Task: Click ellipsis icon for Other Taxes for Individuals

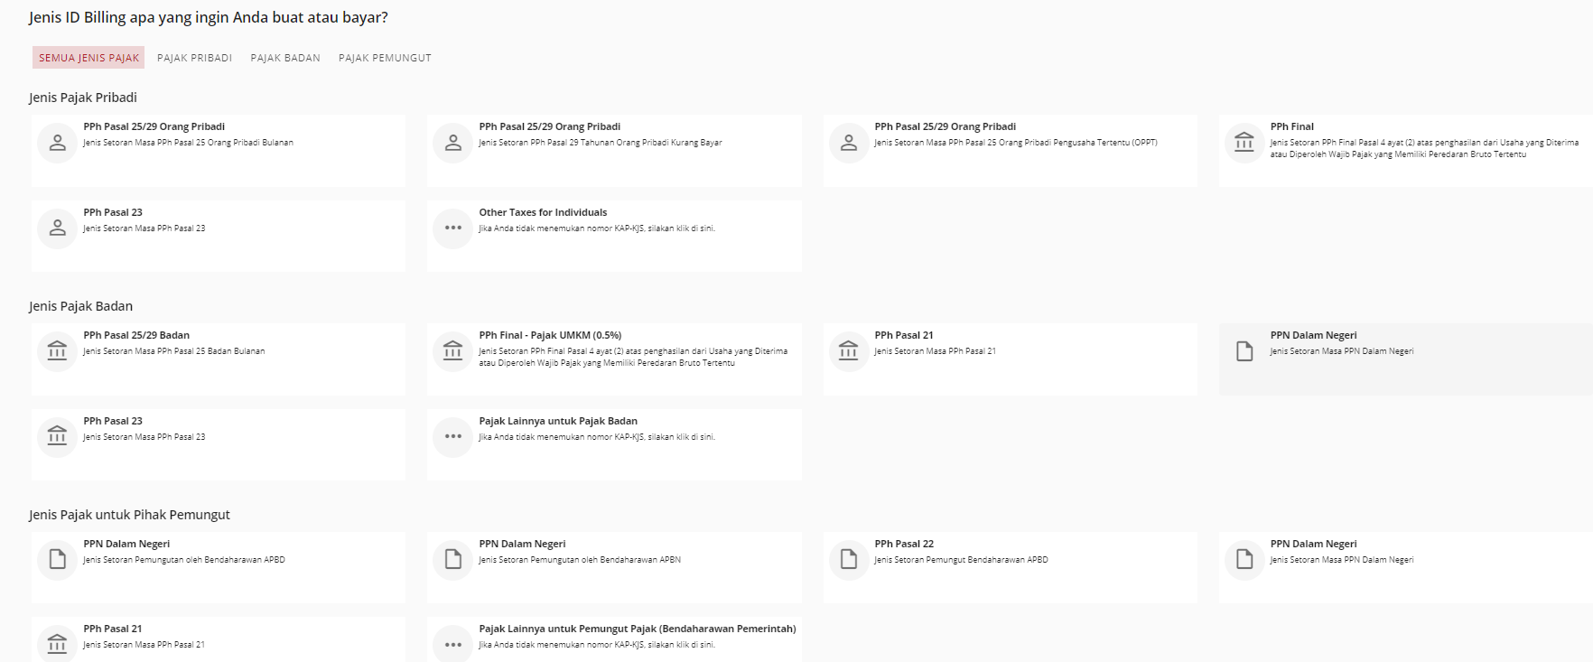Action: (453, 228)
